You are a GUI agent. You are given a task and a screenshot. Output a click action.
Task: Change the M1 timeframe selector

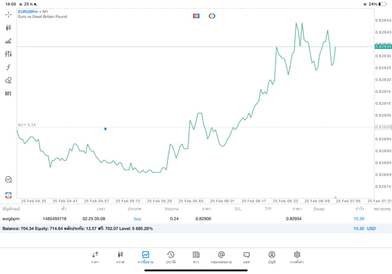click(9, 94)
